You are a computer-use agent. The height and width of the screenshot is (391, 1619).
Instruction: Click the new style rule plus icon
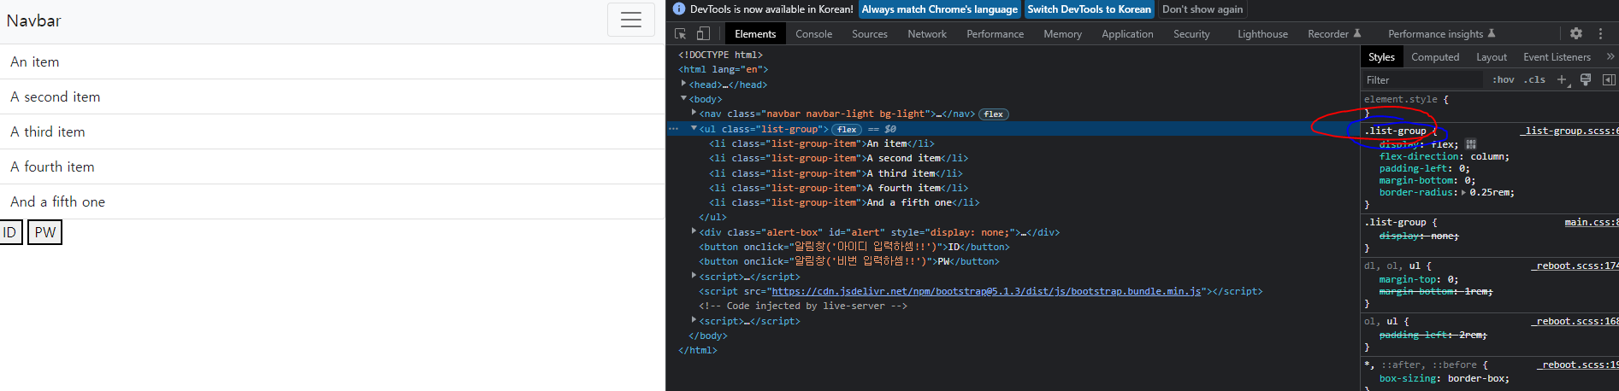pyautogui.click(x=1562, y=79)
